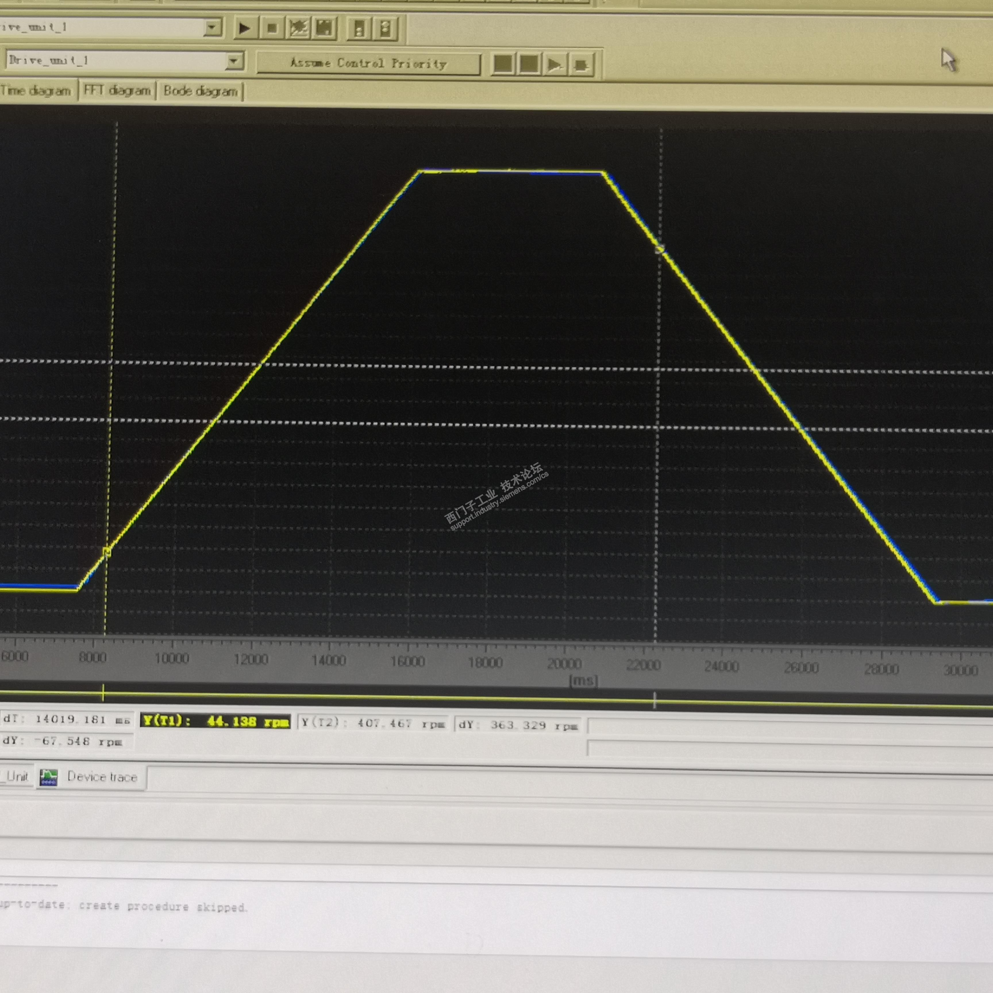The width and height of the screenshot is (993, 993).
Task: Click the first traffic-light style icon
Action: click(359, 28)
